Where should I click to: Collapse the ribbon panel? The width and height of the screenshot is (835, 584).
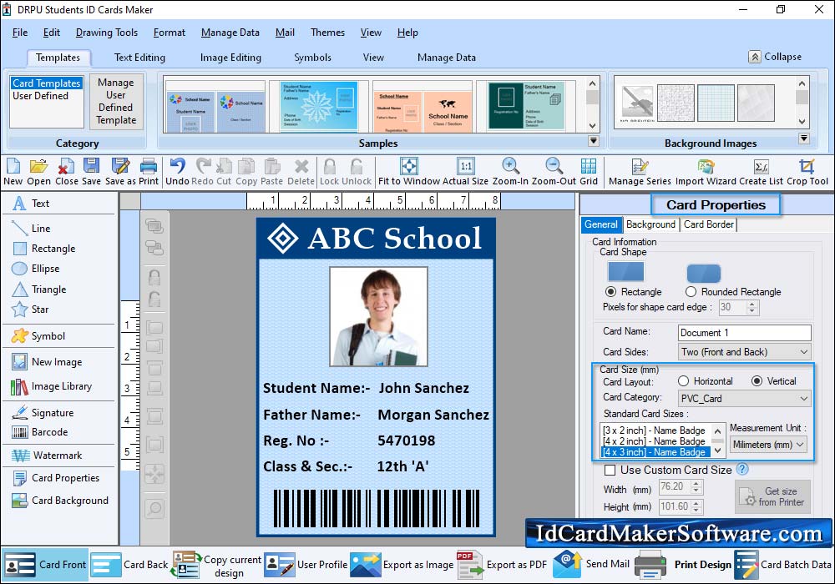(776, 57)
